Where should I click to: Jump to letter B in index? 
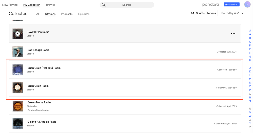[250, 38]
